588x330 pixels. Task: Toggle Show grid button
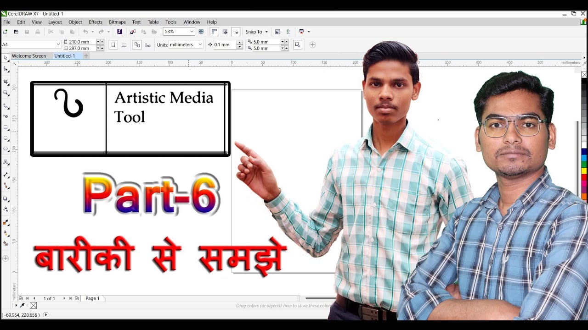coord(225,32)
